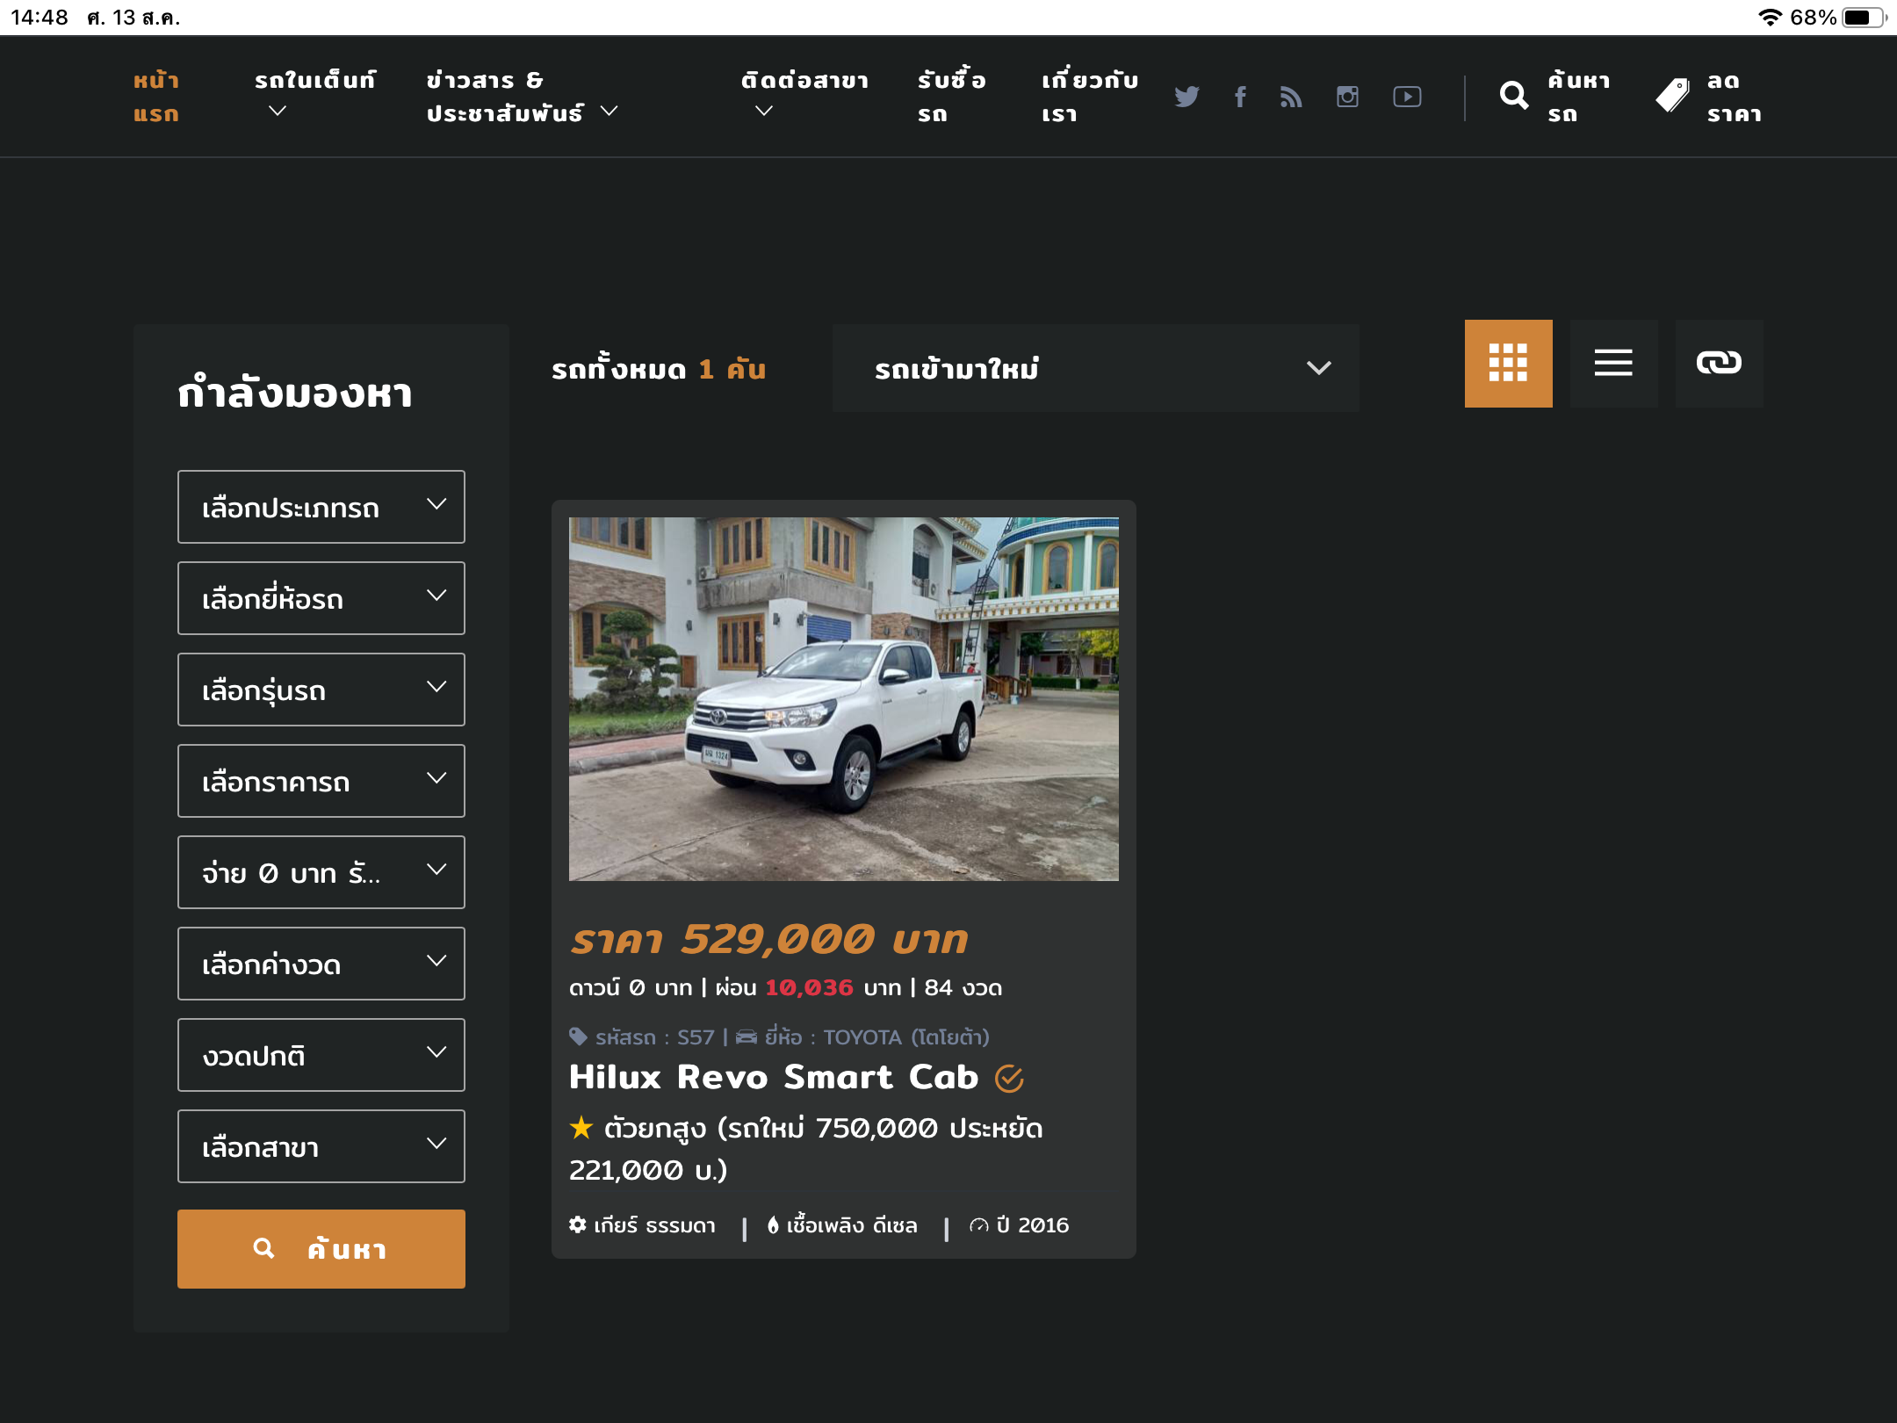The height and width of the screenshot is (1423, 1897).
Task: Open the Hilux Revo Smart Cab title link
Action: [x=773, y=1077]
